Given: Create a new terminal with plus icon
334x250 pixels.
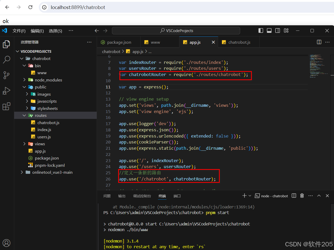Looking at the screenshot, I should pos(244,196).
